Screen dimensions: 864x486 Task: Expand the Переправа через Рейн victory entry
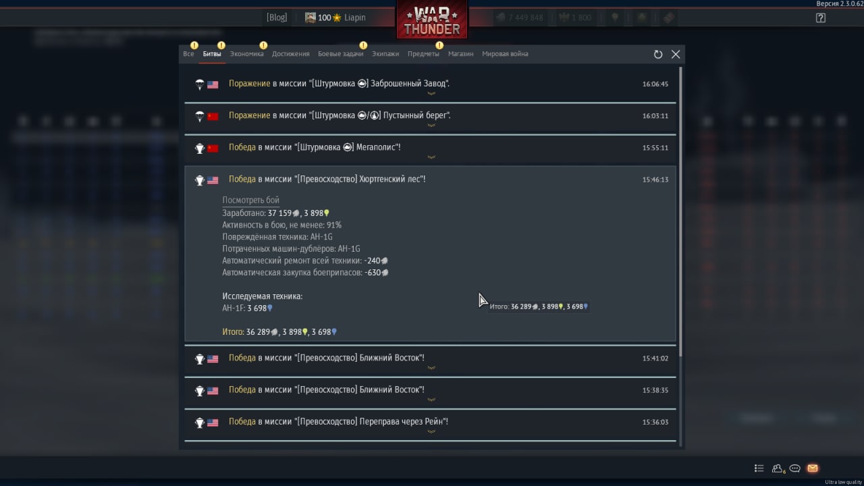click(430, 423)
